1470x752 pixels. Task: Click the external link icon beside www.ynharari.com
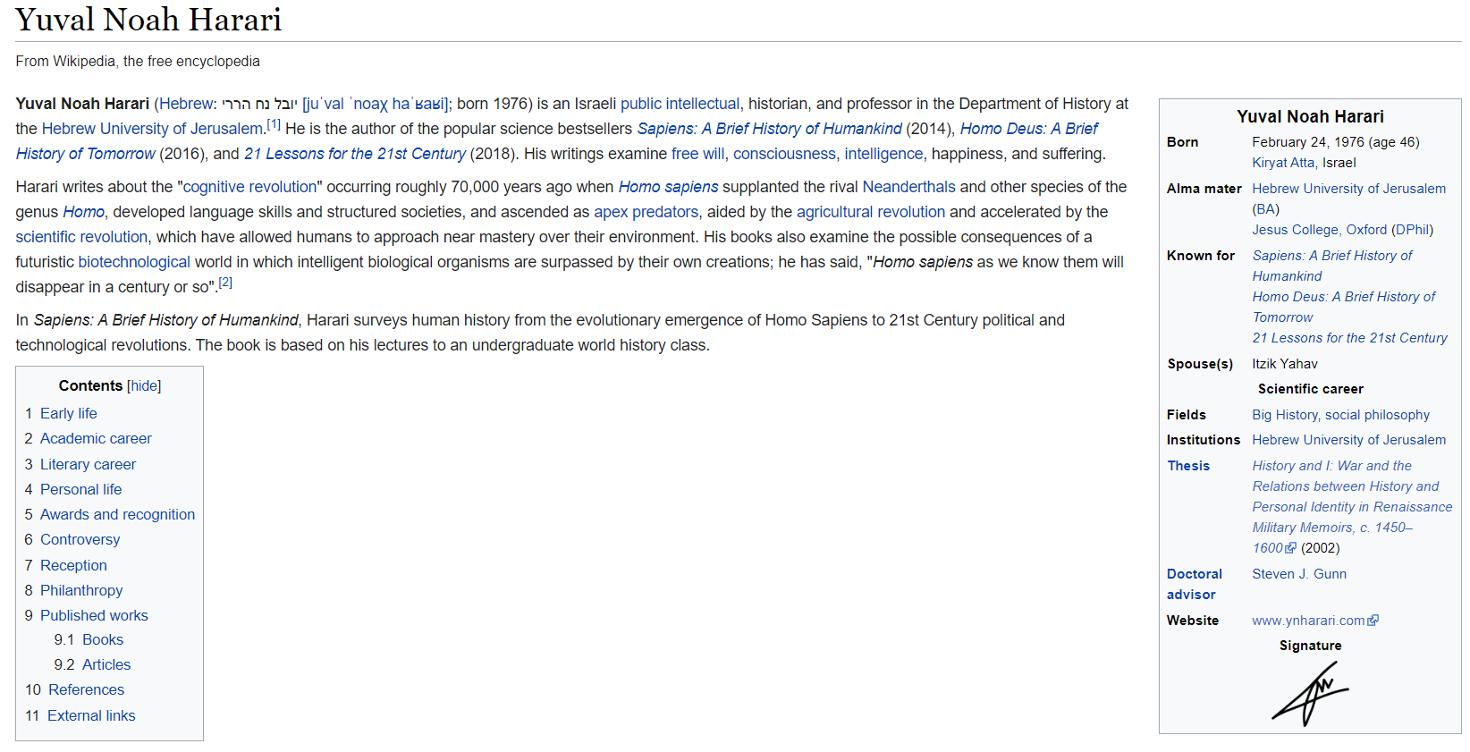tap(1373, 621)
